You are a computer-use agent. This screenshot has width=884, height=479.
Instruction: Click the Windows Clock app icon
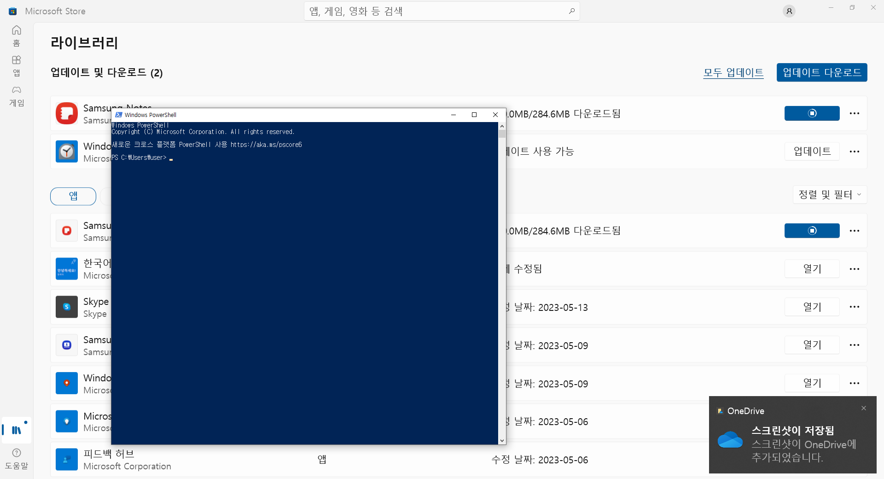67,152
